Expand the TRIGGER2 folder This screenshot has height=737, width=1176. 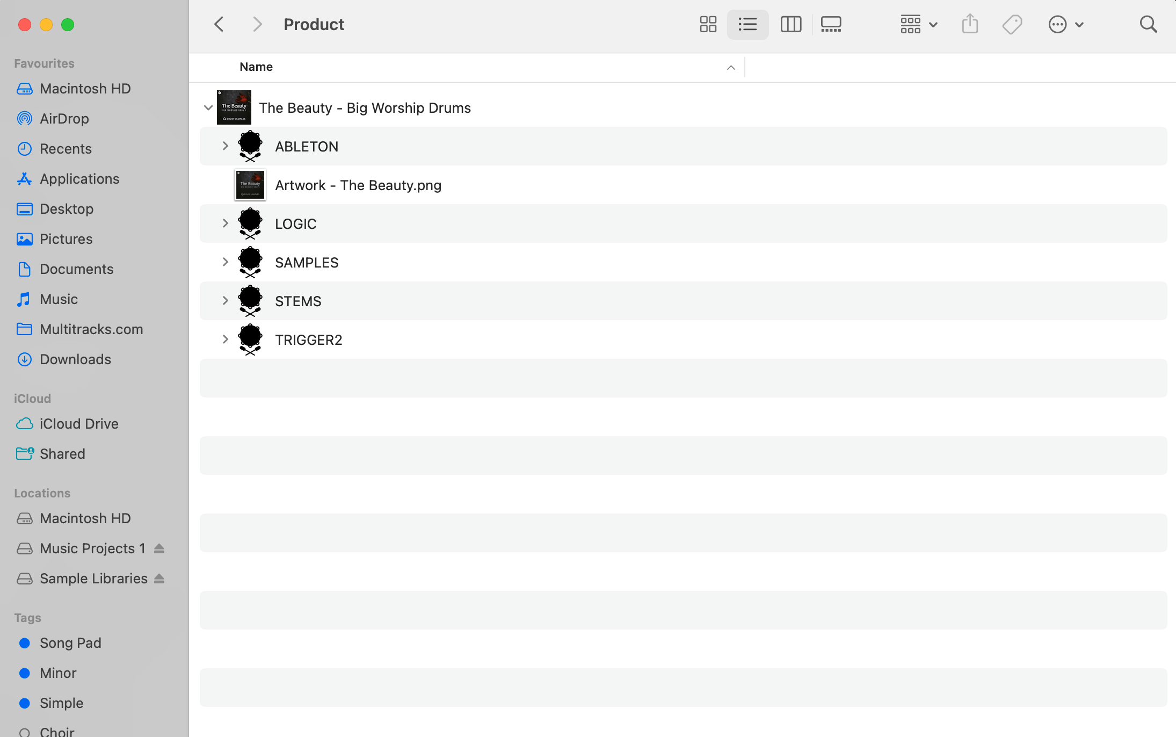pos(226,339)
